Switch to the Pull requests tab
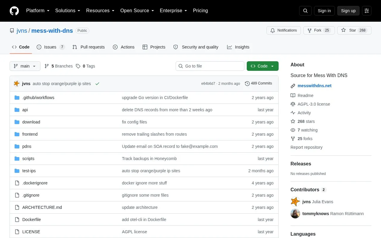 tap(88, 47)
